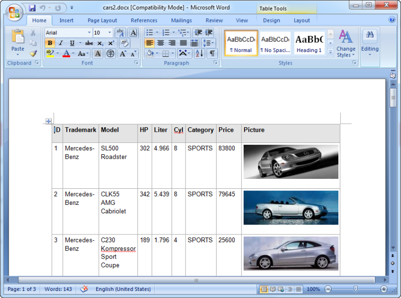
Task: Apply the Normal style
Action: pos(241,43)
